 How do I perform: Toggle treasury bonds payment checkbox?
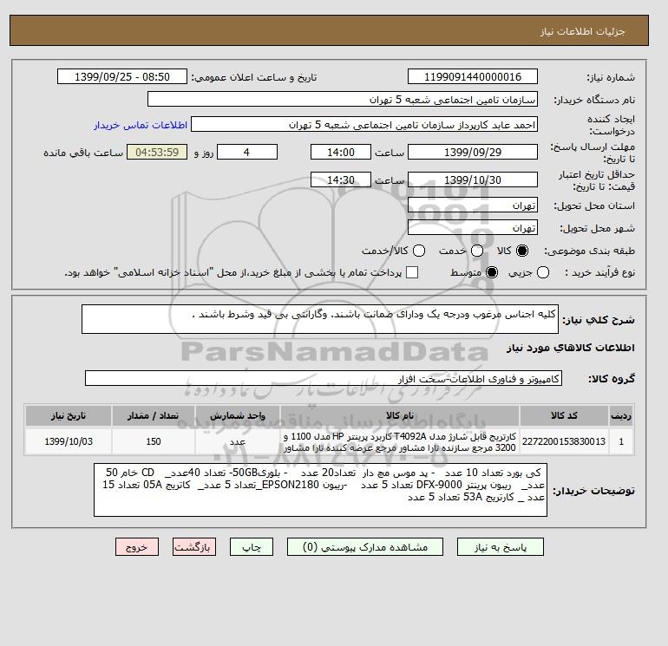tap(412, 272)
